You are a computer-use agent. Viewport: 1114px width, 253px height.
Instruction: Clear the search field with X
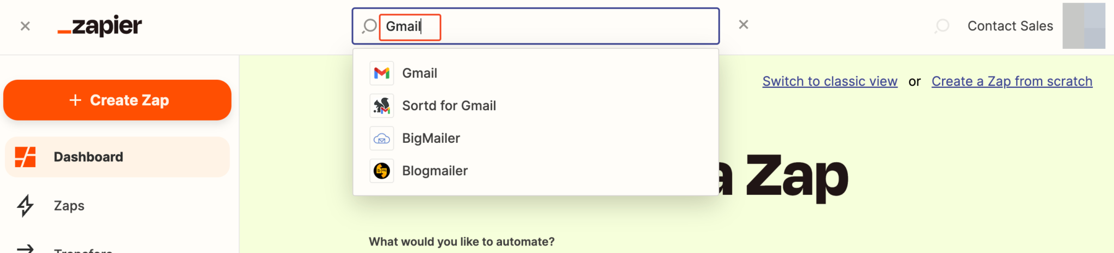[x=744, y=25]
